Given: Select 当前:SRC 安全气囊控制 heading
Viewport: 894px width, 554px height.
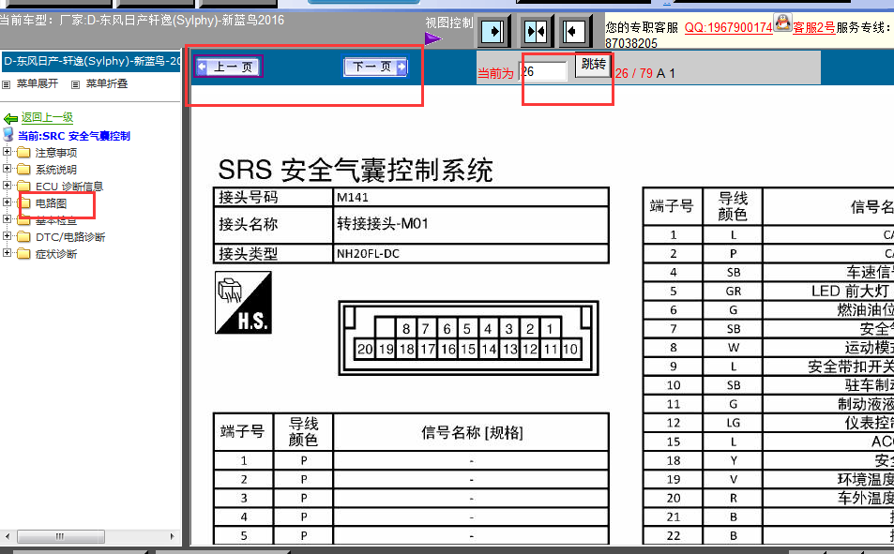Looking at the screenshot, I should click(74, 136).
